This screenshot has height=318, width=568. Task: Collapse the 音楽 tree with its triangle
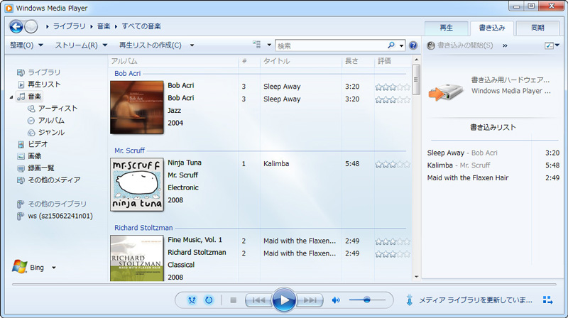(x=11, y=97)
